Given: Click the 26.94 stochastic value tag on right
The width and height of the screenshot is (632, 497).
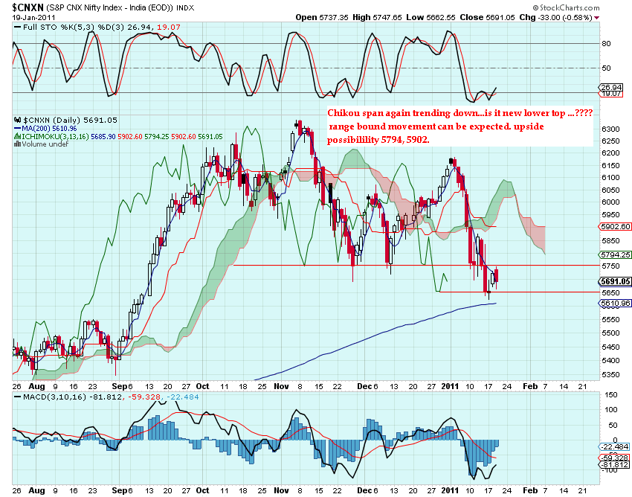Looking at the screenshot, I should [611, 87].
